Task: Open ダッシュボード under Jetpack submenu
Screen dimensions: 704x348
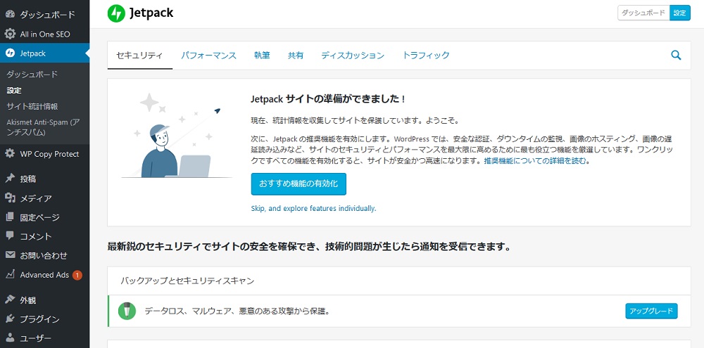Action: [32, 75]
